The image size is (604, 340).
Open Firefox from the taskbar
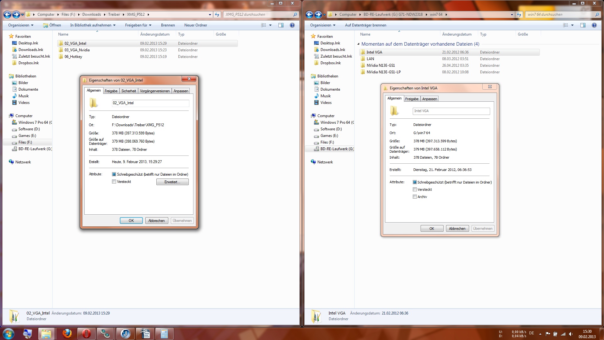(67, 333)
